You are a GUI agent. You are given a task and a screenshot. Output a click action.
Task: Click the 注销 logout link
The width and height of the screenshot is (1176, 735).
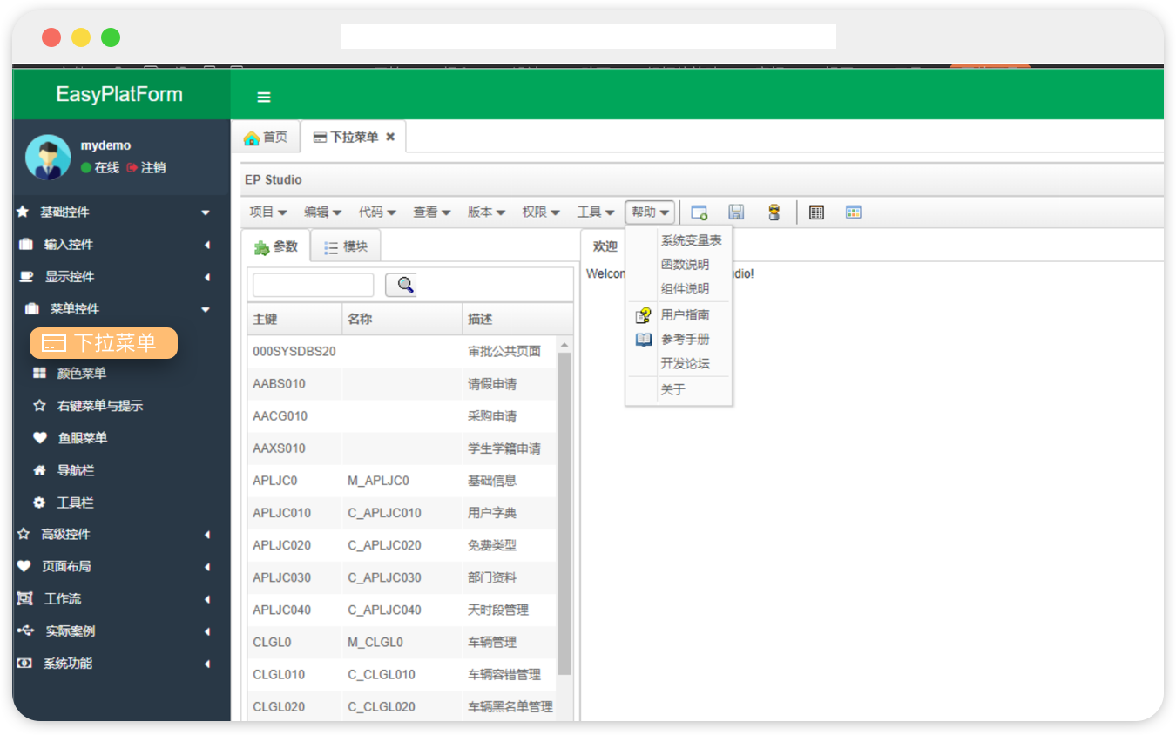coord(146,168)
